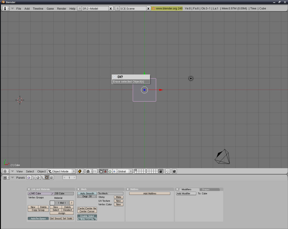
Task: Click the OB:Cube object name field
Action: click(x=64, y=193)
